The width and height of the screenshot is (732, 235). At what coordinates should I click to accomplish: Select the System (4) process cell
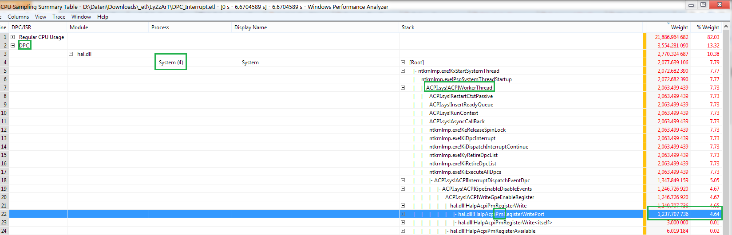tap(171, 63)
